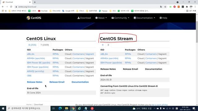Click the lock icon in the address bar

tap(16, 7)
